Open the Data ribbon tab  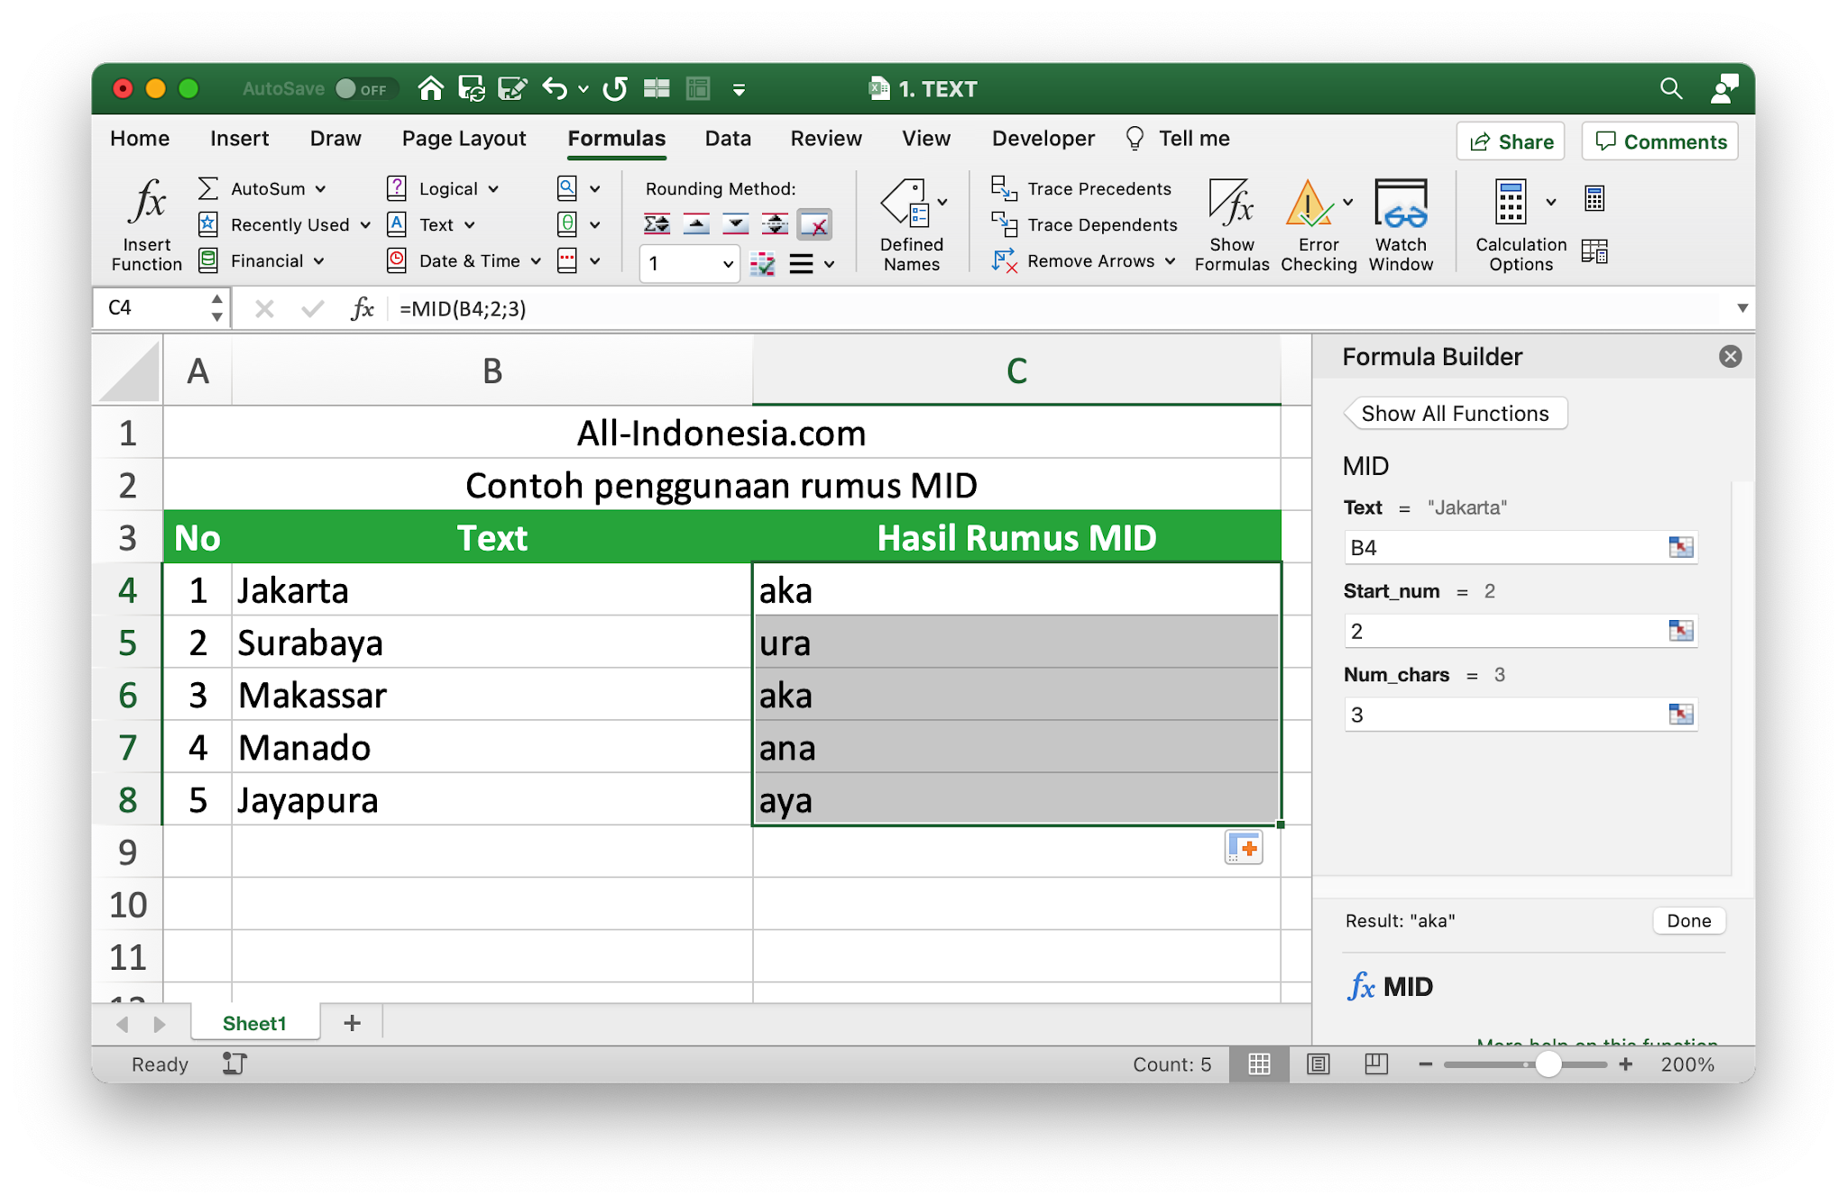pyautogui.click(x=727, y=139)
